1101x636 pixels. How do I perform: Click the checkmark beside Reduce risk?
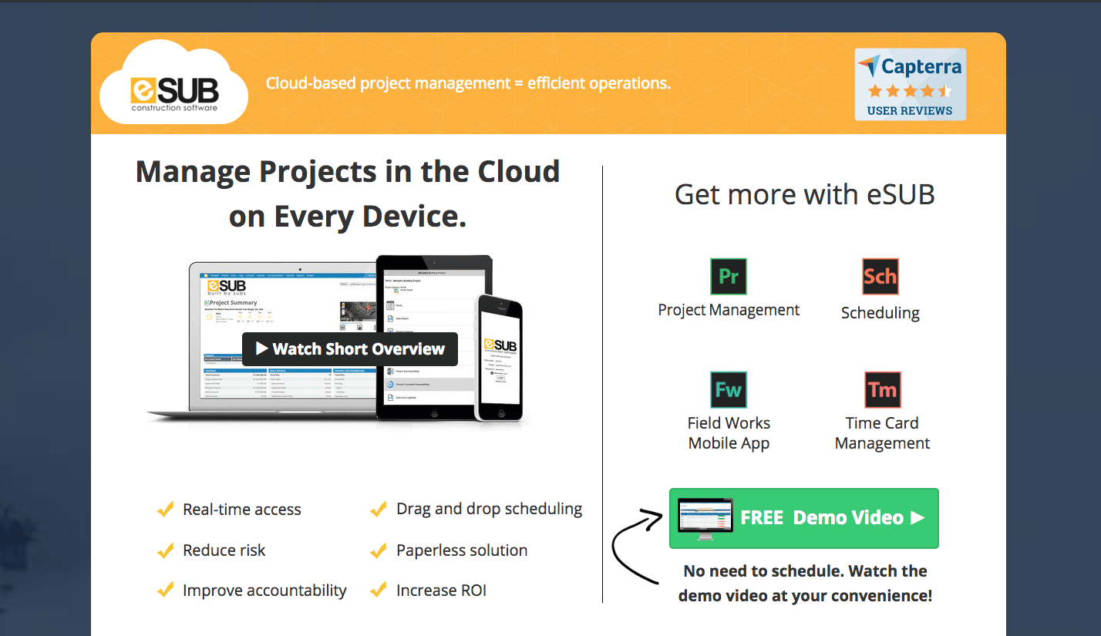click(165, 550)
